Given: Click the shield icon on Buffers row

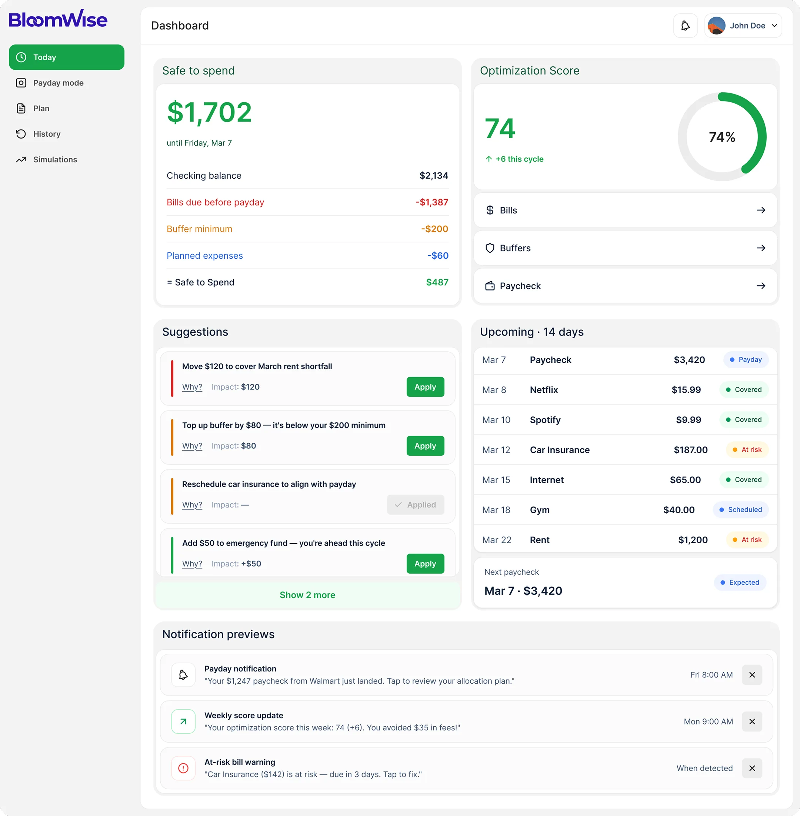Looking at the screenshot, I should click(490, 248).
